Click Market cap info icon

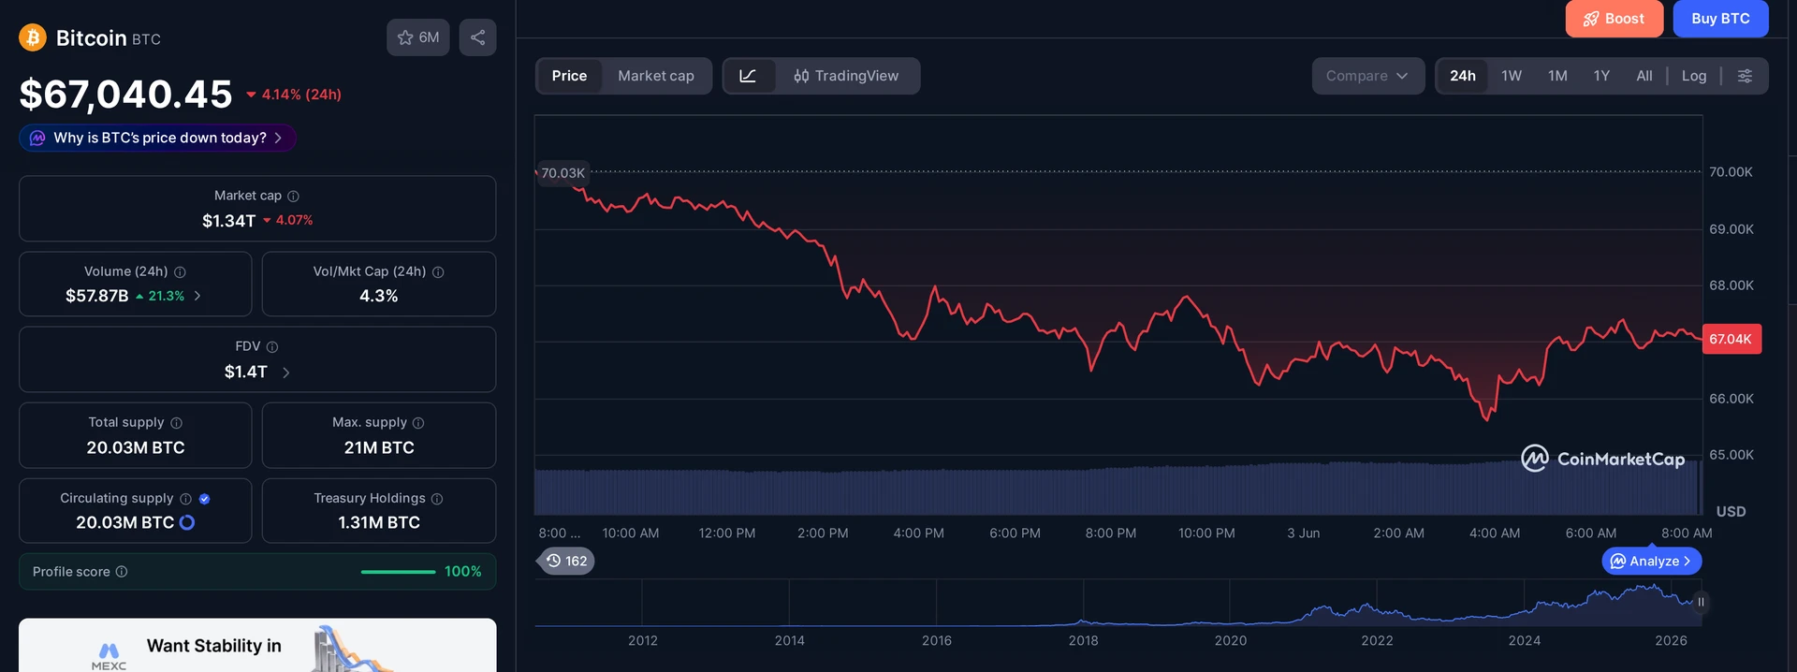[x=293, y=196]
